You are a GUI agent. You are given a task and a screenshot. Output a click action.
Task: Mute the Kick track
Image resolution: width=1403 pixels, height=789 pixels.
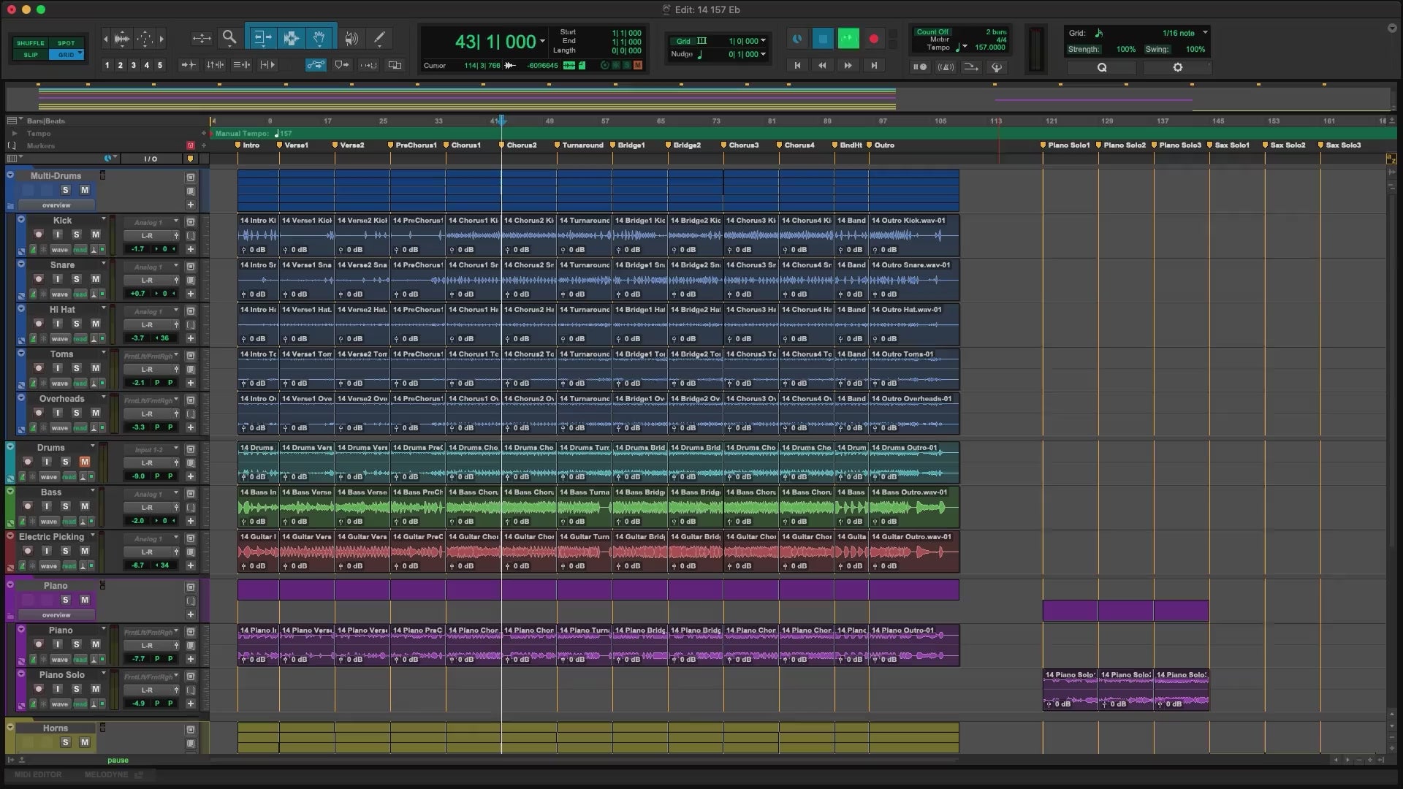pyautogui.click(x=95, y=235)
